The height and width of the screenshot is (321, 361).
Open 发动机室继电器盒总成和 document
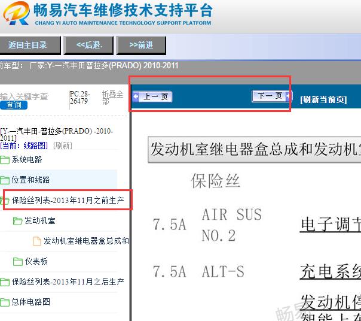tap(86, 241)
